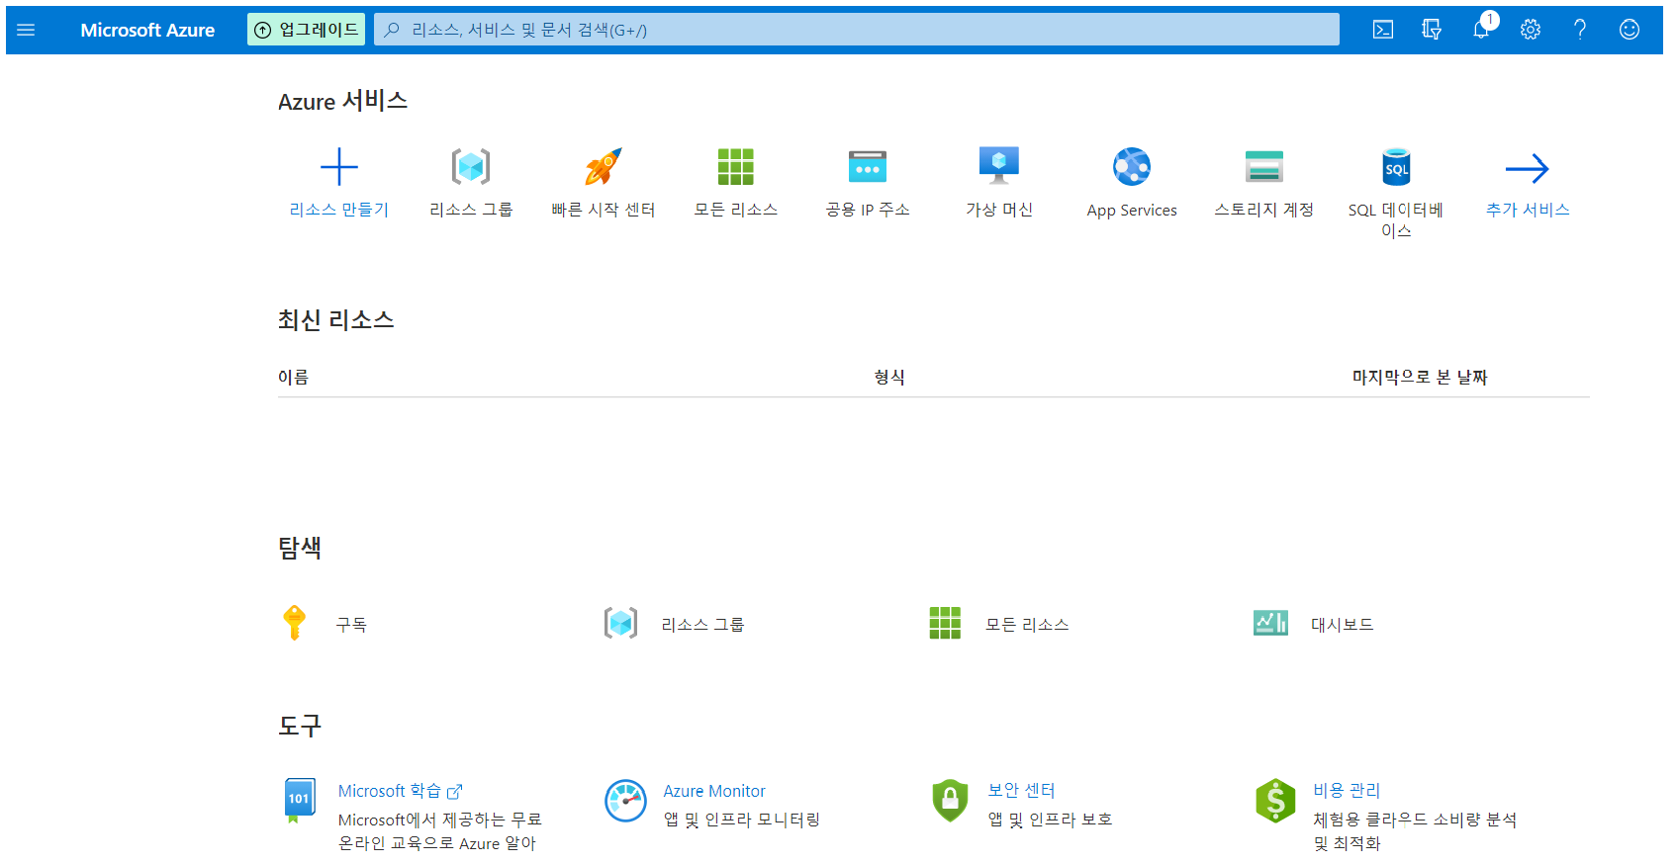Viewport: 1677px width, 864px height.
Task: Open the hamburger portal menu
Action: (26, 30)
